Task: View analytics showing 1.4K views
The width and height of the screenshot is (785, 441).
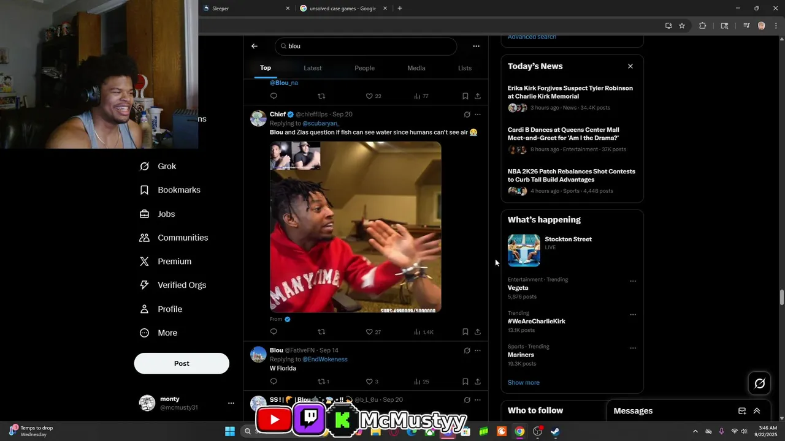Action: (424, 332)
